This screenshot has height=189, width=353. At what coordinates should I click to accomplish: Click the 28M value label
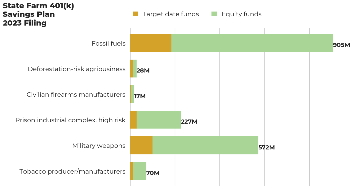coord(143,71)
